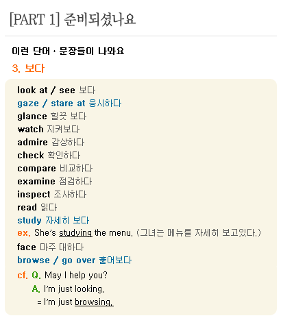Click the '이런 단어·문장들이 나와요' subtitle

68,51
